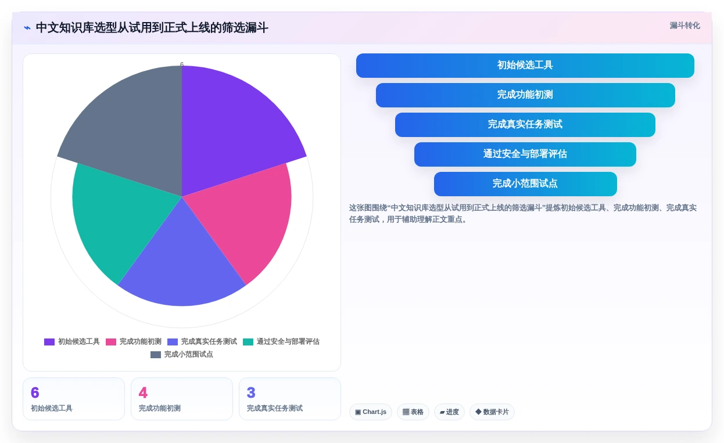Select the 初始候选工具 funnel bar
724x443 pixels.
pos(525,66)
